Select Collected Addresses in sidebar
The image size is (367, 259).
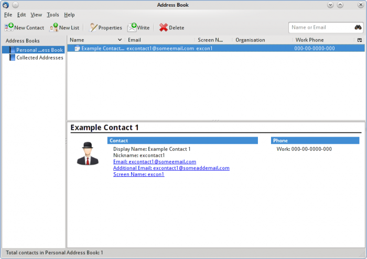33,58
